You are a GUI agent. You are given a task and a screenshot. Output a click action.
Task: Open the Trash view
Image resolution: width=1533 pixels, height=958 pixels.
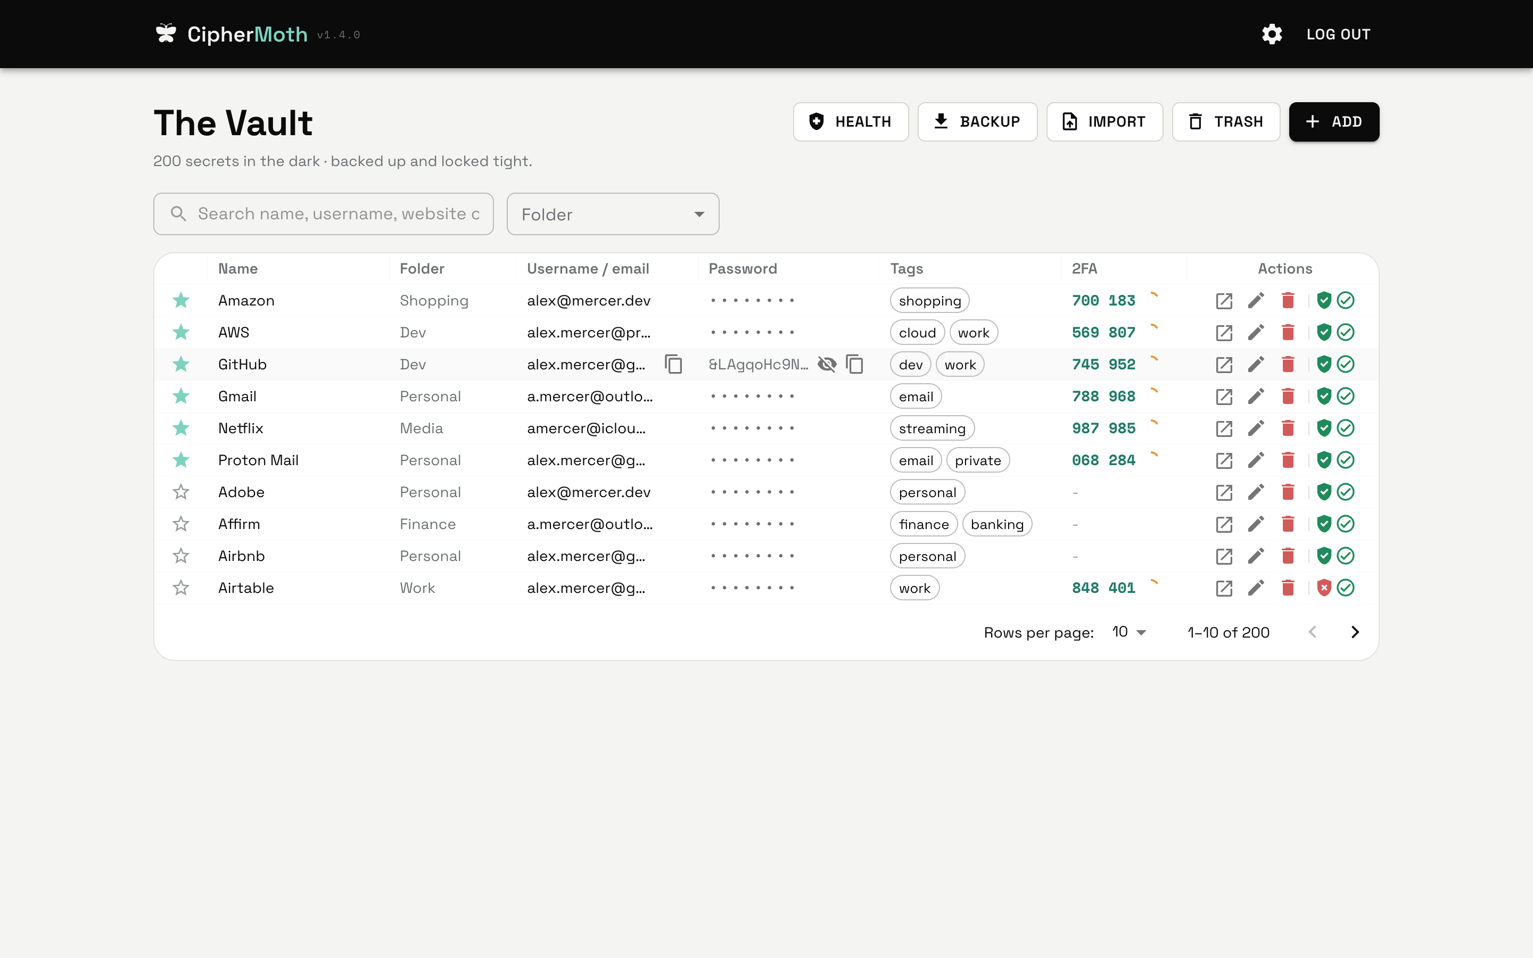(x=1225, y=122)
